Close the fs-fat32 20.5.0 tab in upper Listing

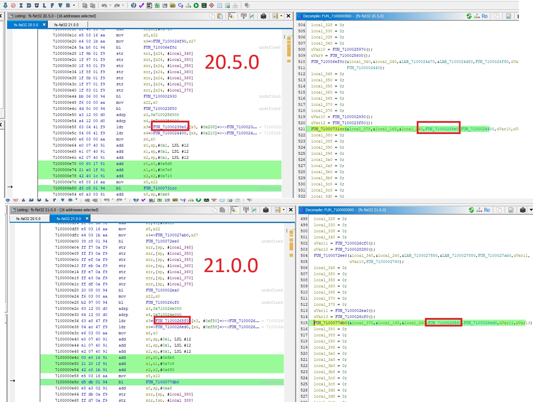click(x=44, y=24)
